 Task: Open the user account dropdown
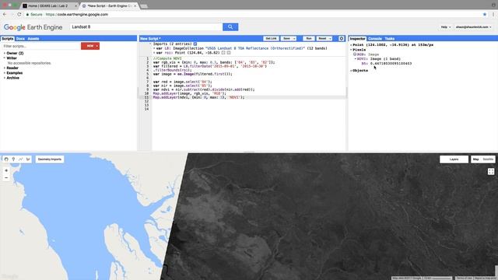click(x=473, y=27)
